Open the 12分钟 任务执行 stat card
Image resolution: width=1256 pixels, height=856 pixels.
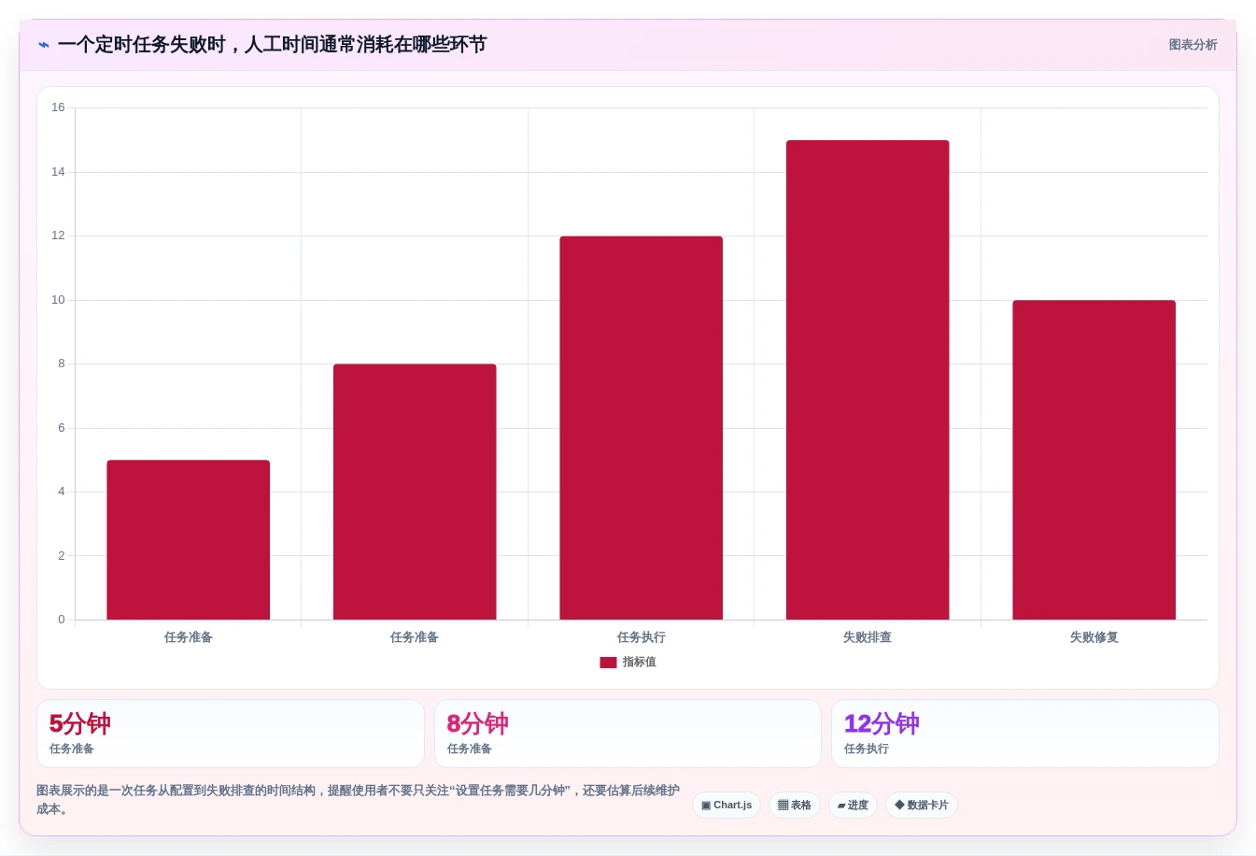point(1025,734)
